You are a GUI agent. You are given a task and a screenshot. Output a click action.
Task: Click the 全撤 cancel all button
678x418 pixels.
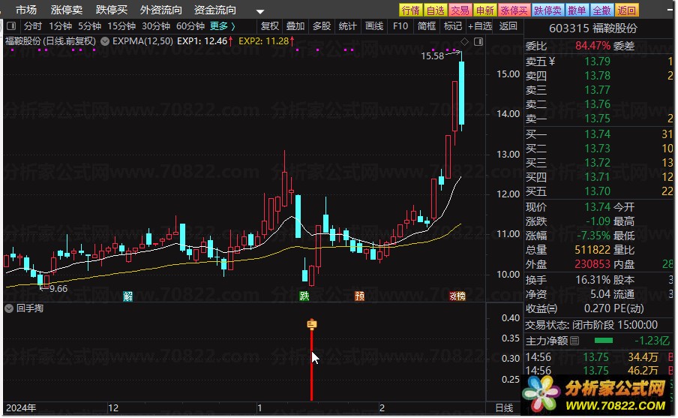coord(602,10)
